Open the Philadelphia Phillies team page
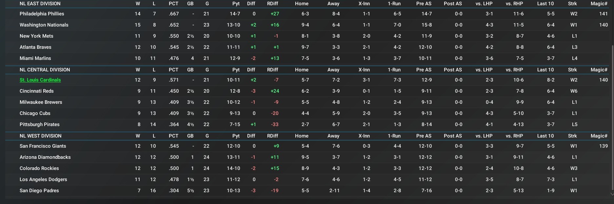 (x=42, y=14)
